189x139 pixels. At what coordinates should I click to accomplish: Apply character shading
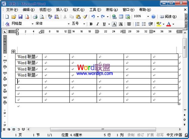(121, 24)
